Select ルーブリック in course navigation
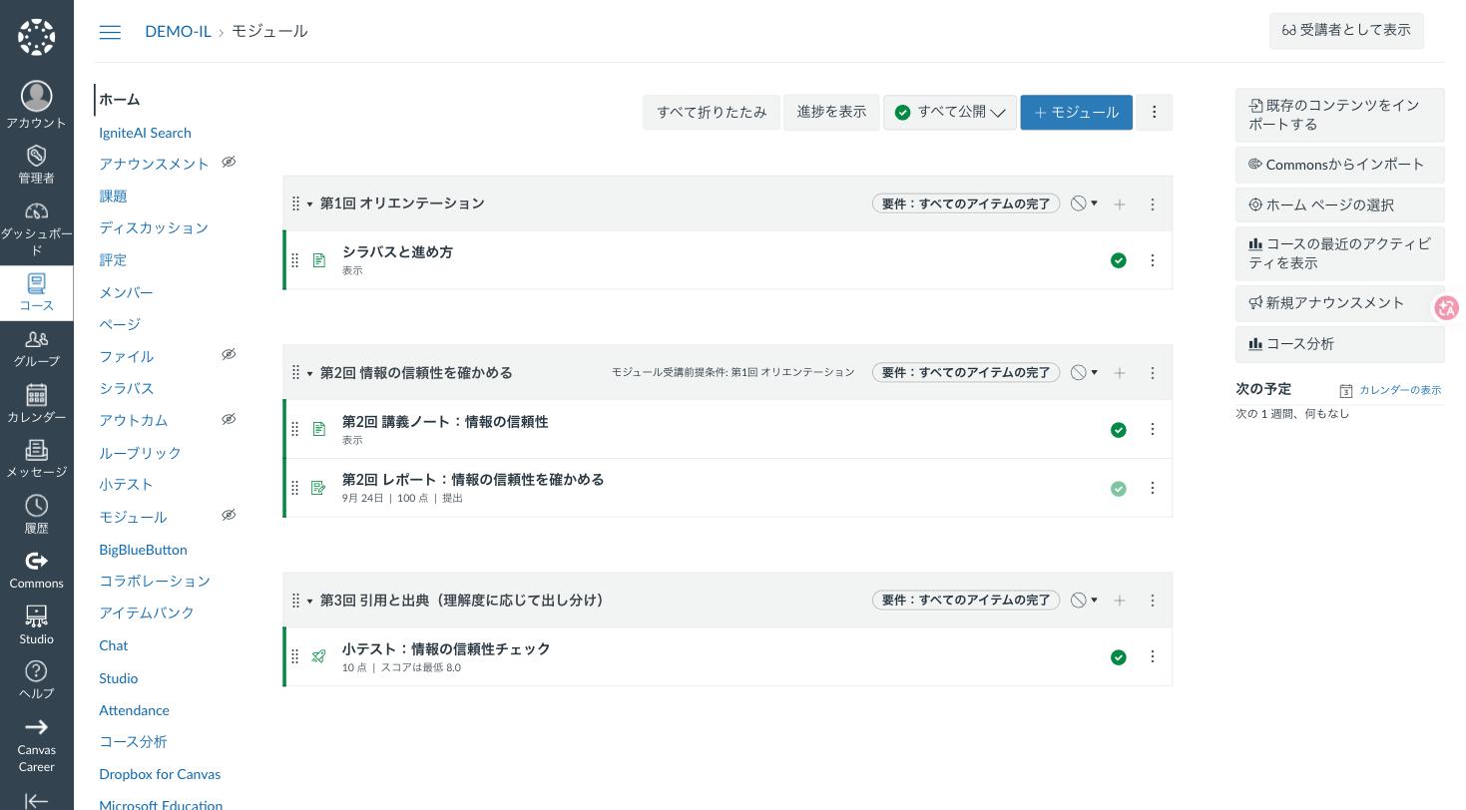The height and width of the screenshot is (810, 1466). coord(140,453)
